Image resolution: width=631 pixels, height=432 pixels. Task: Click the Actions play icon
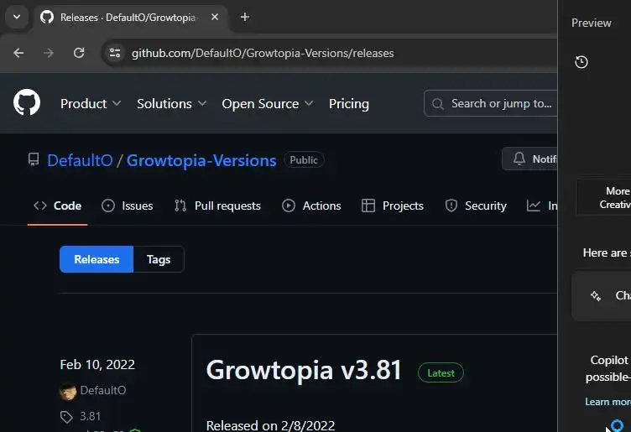tap(289, 206)
